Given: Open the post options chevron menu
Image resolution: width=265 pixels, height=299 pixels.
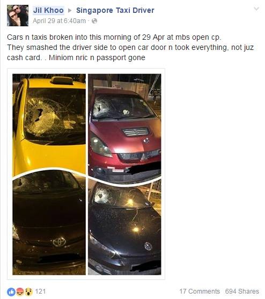Looking at the screenshot, I should point(256,9).
